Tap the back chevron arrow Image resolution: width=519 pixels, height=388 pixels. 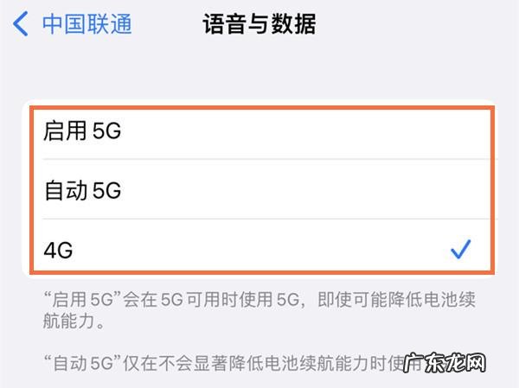tap(22, 23)
